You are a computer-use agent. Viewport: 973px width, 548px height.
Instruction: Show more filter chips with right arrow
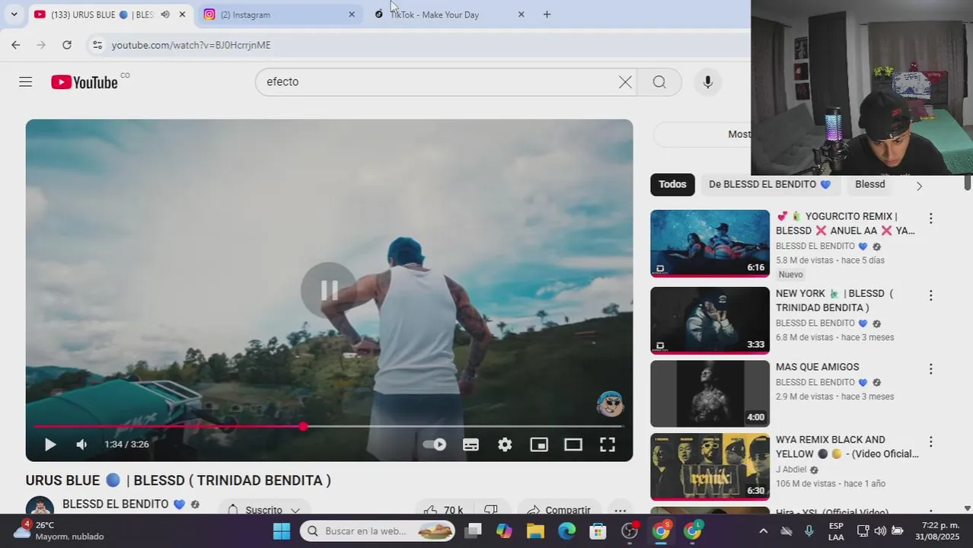tap(919, 186)
